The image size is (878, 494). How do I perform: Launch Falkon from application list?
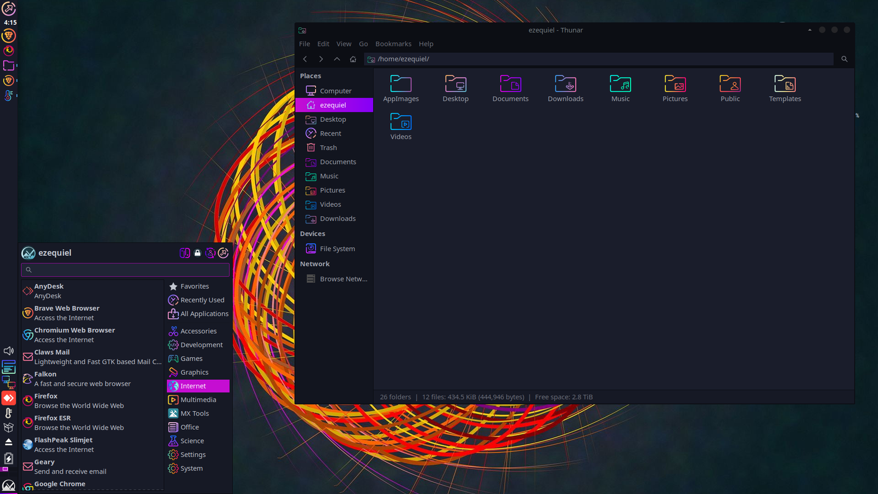[x=92, y=379]
